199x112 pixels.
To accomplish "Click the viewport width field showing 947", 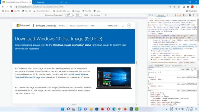I will [69, 15].
